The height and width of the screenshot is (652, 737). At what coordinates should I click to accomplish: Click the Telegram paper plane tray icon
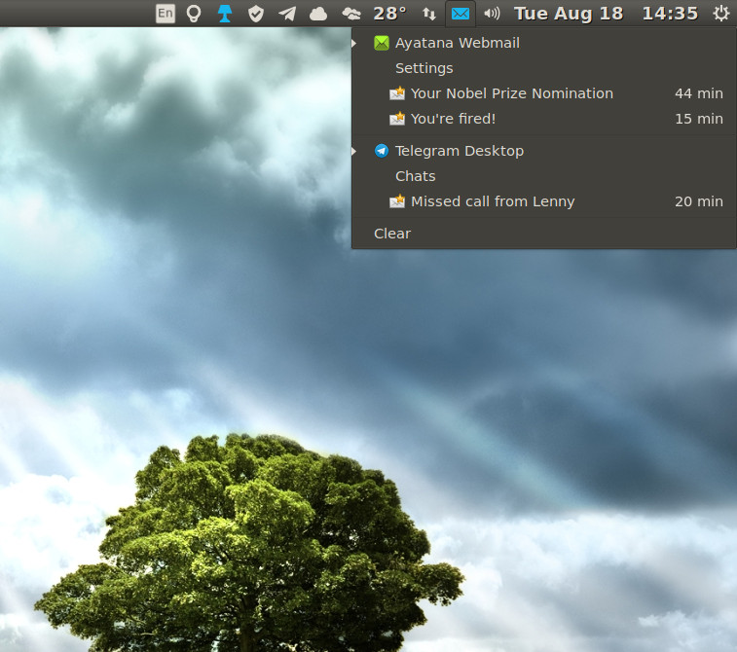[x=287, y=14]
